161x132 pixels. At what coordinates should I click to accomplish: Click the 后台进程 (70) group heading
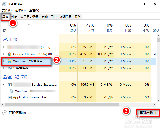point(15,77)
